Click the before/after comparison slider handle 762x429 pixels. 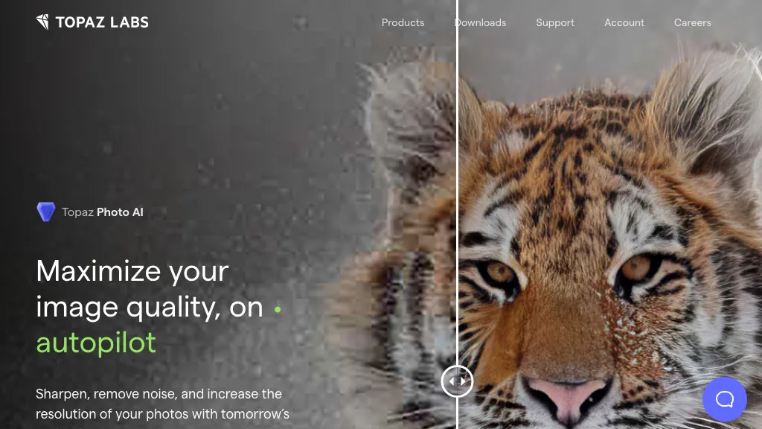tap(458, 381)
